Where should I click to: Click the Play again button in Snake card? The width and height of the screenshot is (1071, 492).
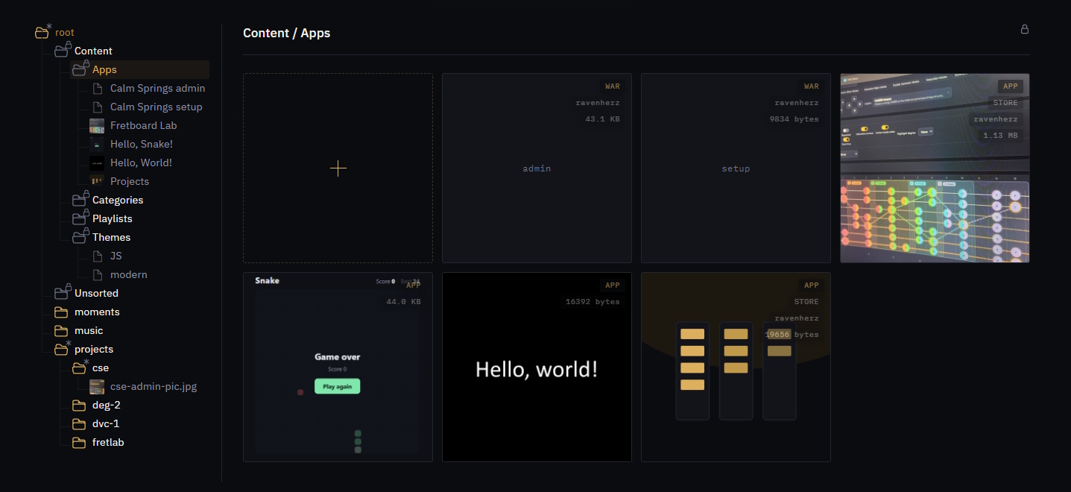tap(337, 386)
